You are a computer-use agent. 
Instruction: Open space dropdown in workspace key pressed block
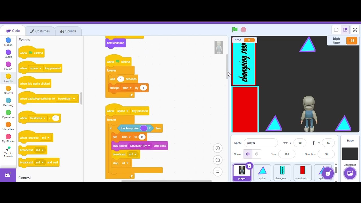click(123, 111)
